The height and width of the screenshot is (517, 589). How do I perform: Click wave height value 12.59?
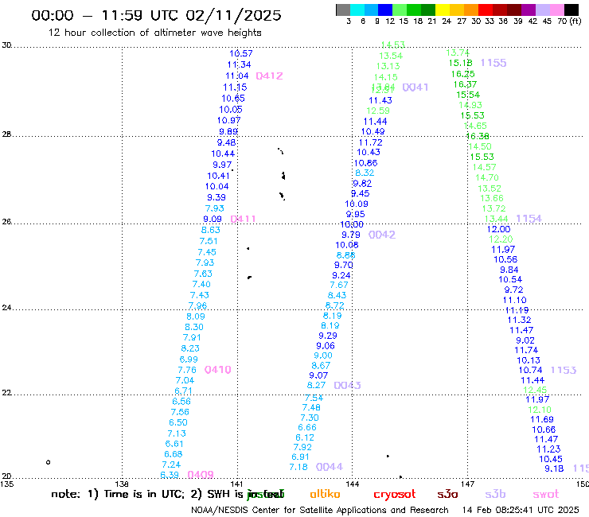[x=378, y=111]
